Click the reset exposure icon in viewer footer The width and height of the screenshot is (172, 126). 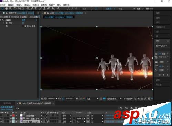(x=149, y=99)
